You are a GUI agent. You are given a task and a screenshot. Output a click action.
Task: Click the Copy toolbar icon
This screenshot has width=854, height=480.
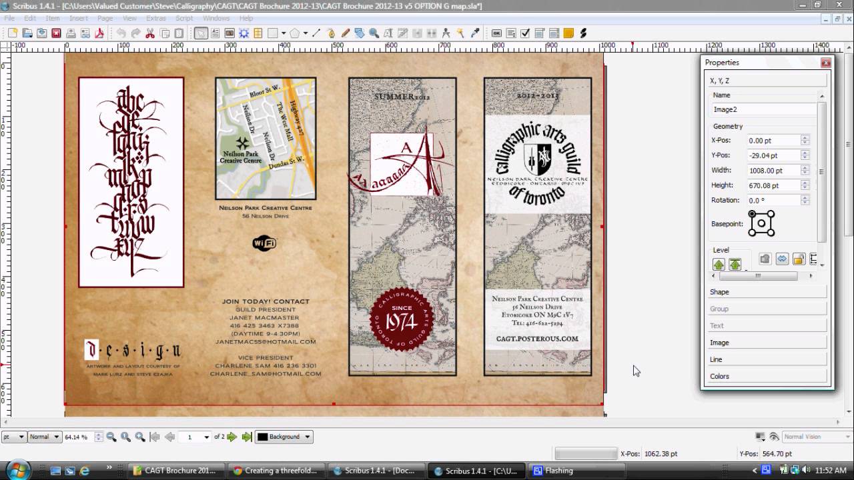(165, 33)
